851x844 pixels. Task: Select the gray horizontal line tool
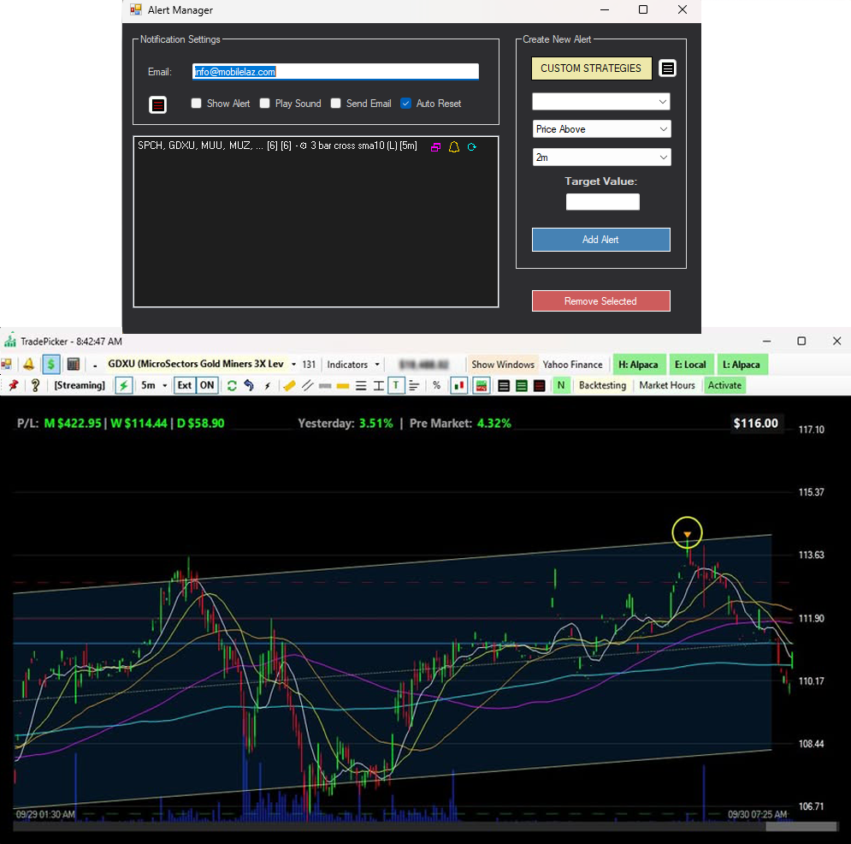tap(325, 386)
